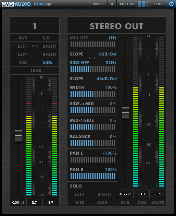176x216 pixels.
Task: Click the DIM output button
Action: pyautogui.click(x=142, y=202)
